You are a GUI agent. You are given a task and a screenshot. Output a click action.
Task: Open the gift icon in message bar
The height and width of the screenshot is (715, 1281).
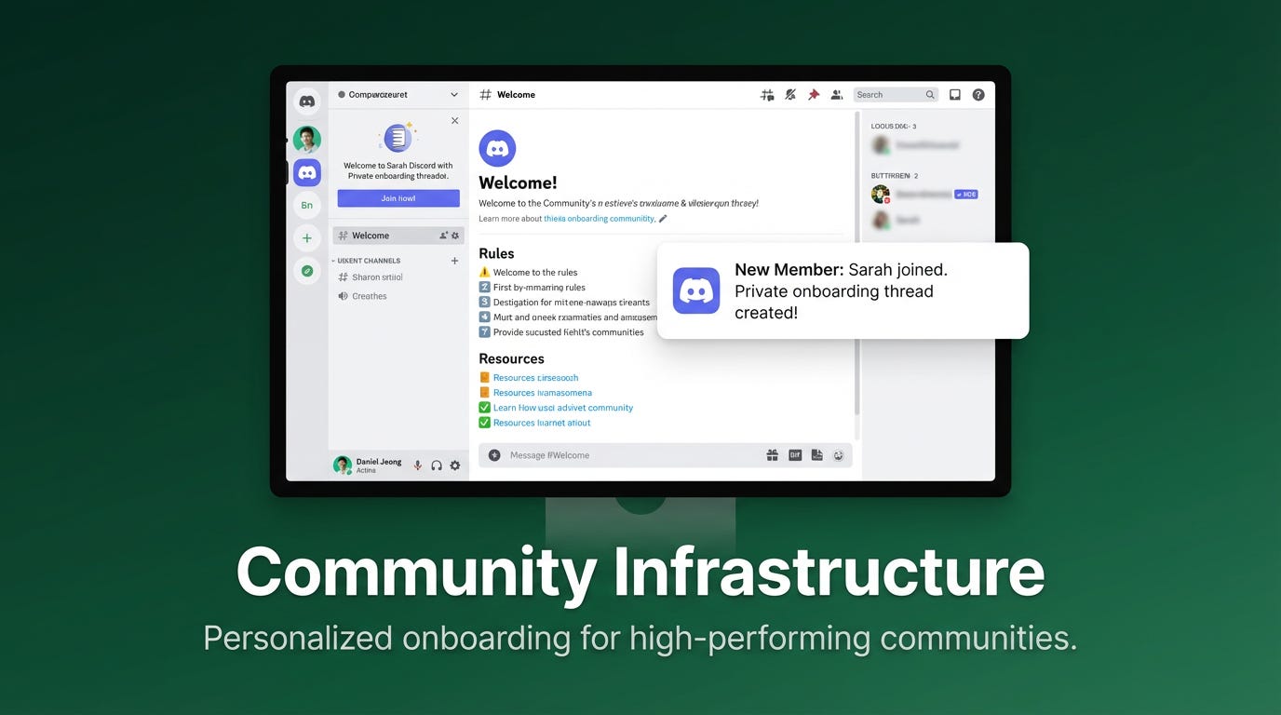coord(772,455)
